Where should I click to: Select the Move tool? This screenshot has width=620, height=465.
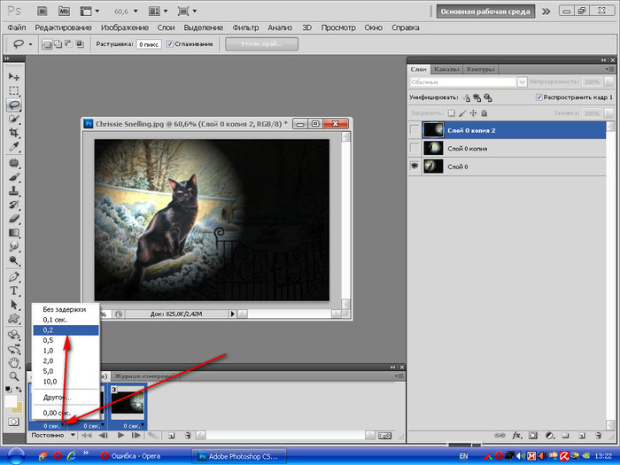(x=14, y=76)
